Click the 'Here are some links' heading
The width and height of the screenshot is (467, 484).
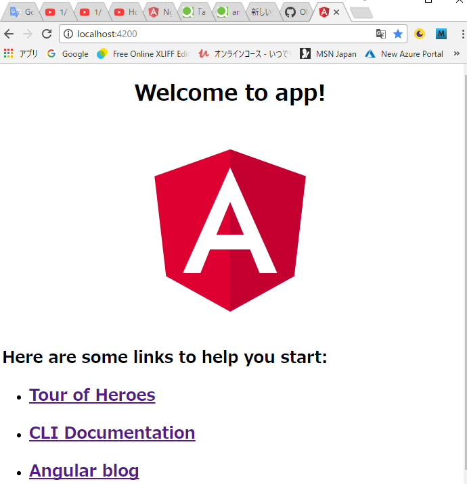[164, 357]
